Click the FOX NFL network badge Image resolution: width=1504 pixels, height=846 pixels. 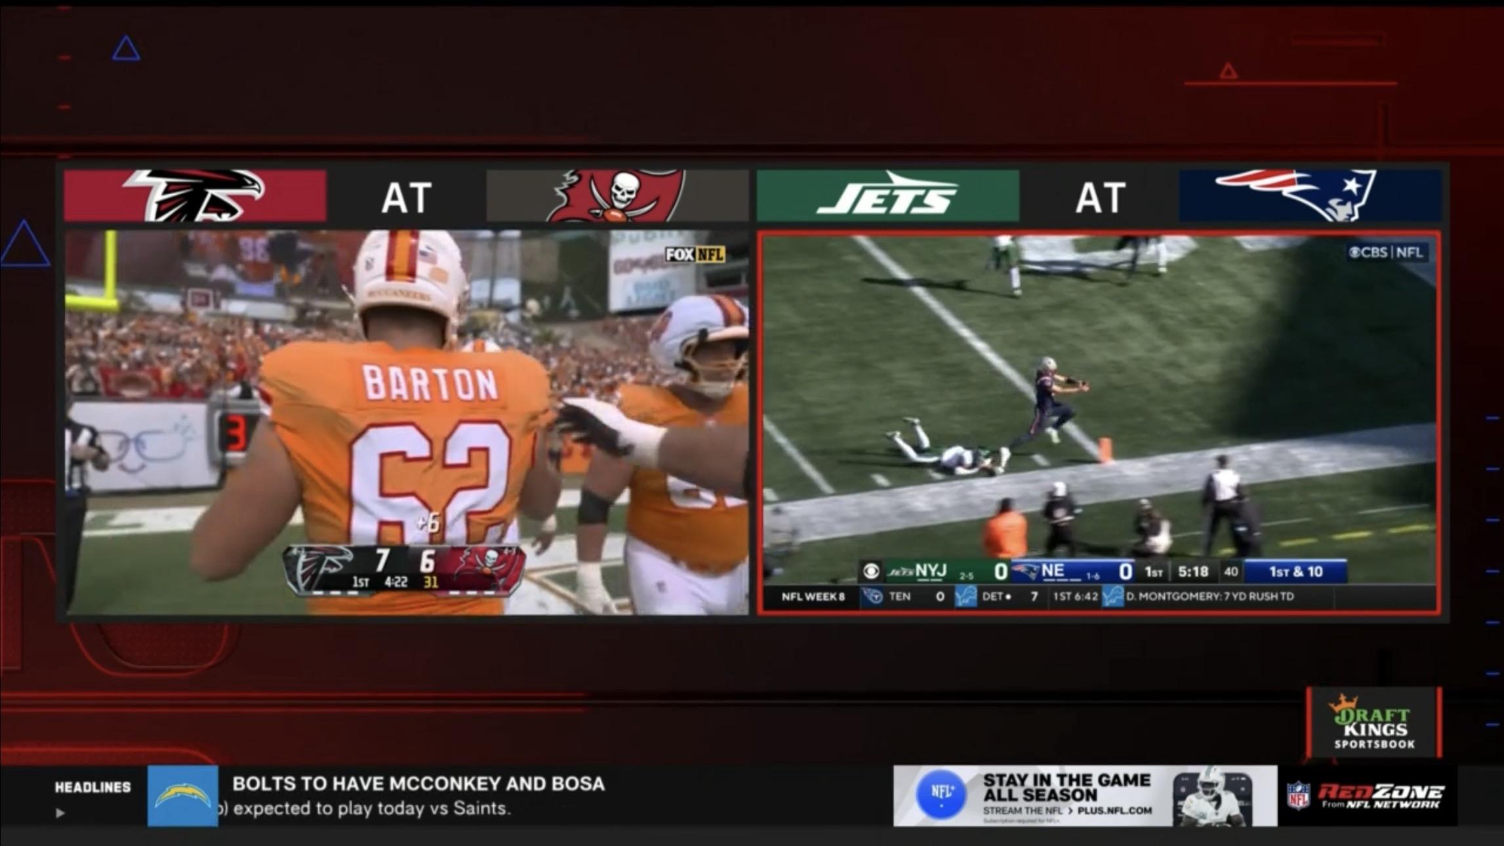(x=695, y=254)
